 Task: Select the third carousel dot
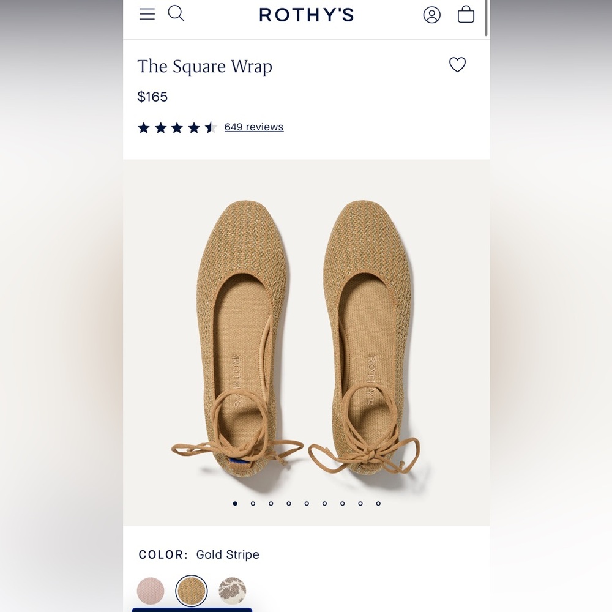pos(271,503)
